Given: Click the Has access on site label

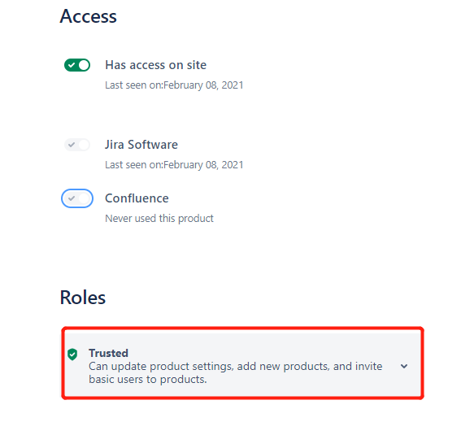Looking at the screenshot, I should (156, 65).
